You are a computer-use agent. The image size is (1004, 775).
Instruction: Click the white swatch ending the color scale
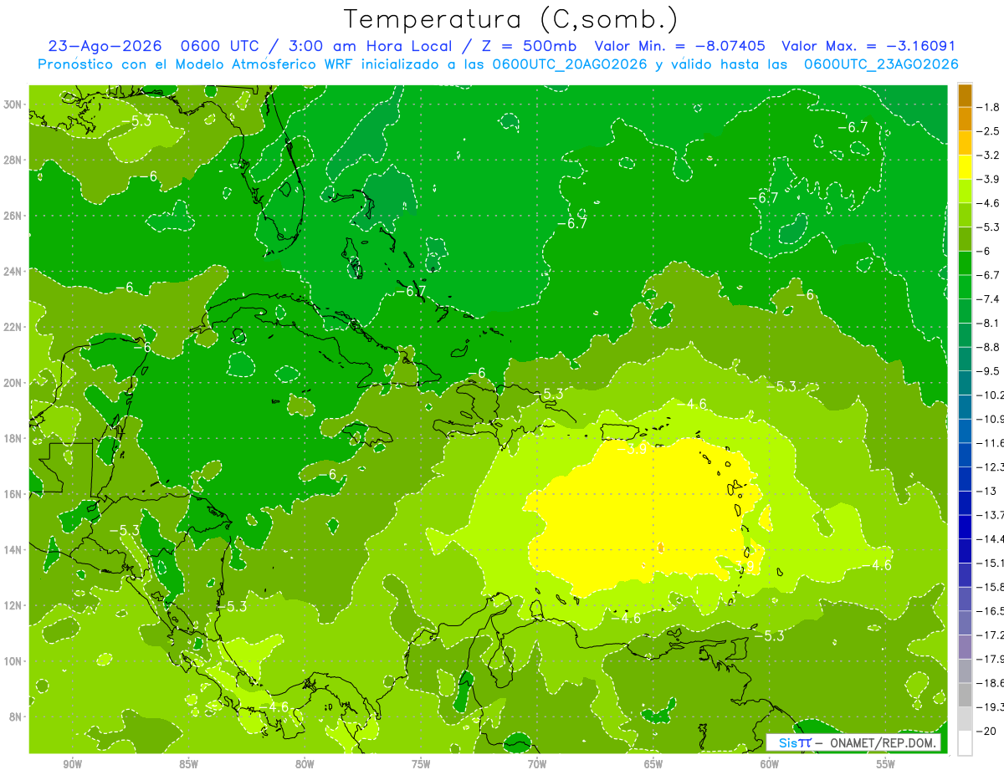pos(965,743)
